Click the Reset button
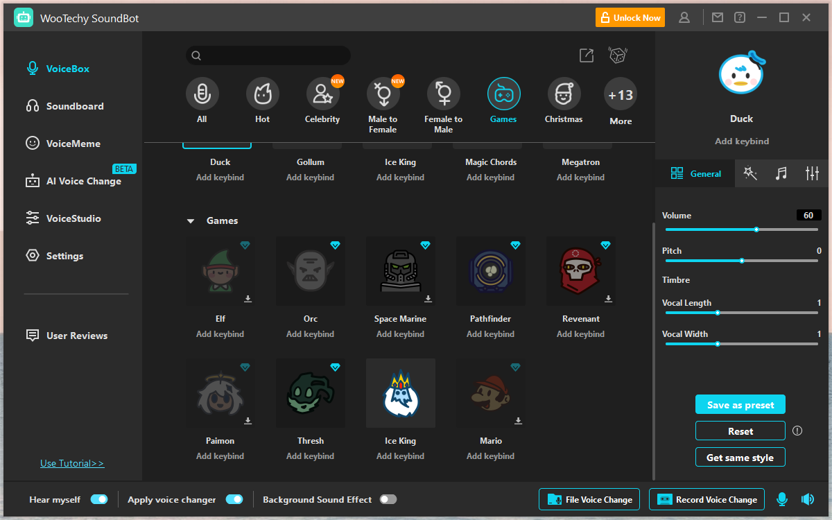 [x=740, y=431]
